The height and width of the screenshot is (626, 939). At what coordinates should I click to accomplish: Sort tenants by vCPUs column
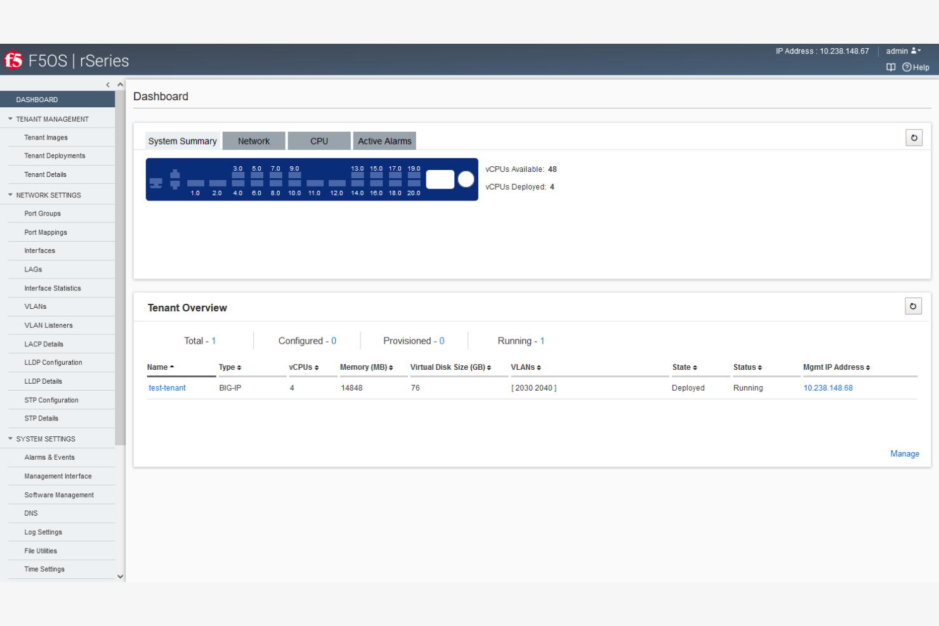(x=304, y=367)
